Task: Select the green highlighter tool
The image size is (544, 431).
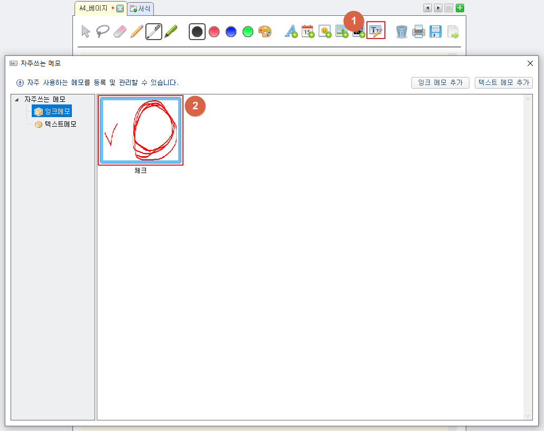Action: point(171,32)
